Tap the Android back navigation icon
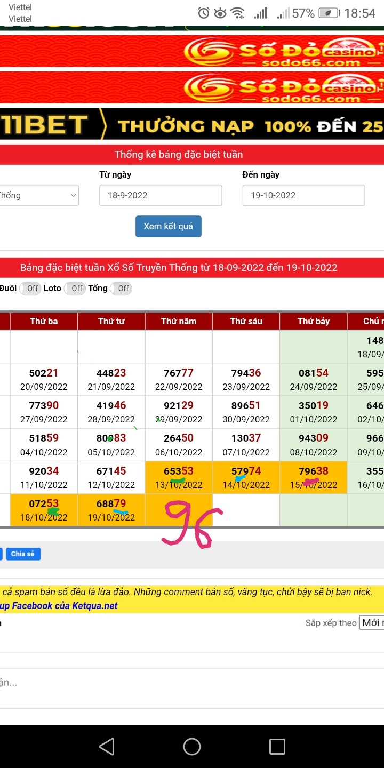This screenshot has width=384, height=768. (107, 746)
